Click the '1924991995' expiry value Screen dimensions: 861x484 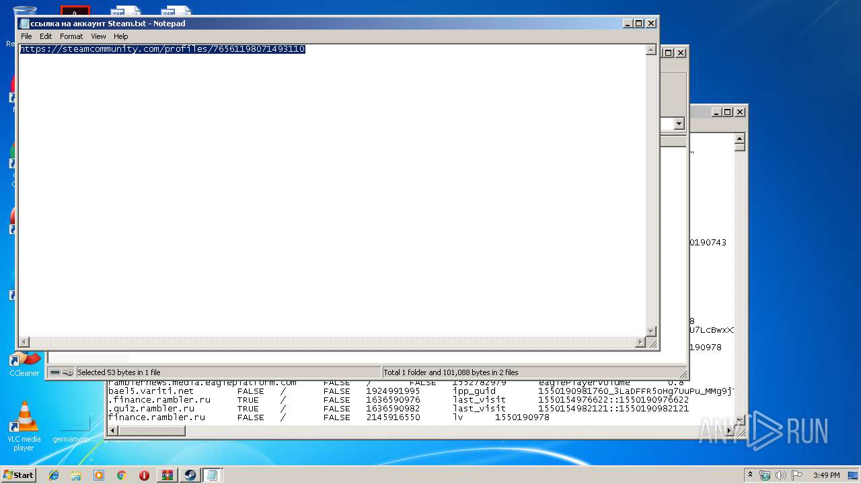click(393, 391)
